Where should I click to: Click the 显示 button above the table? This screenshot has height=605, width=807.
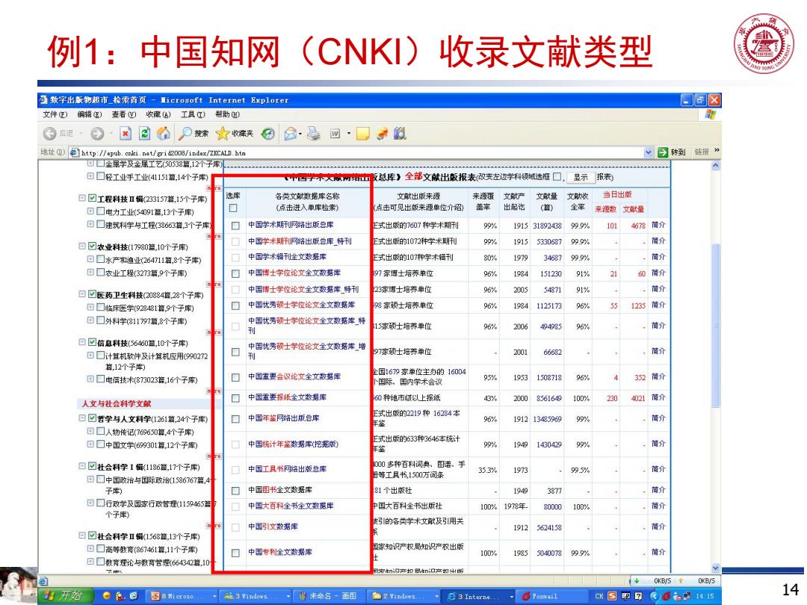(x=581, y=178)
